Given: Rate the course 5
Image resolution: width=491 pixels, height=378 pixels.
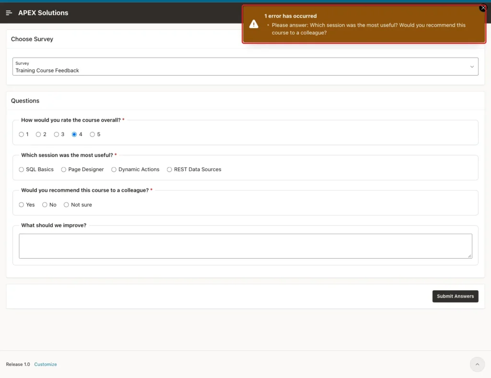Looking at the screenshot, I should pos(93,134).
